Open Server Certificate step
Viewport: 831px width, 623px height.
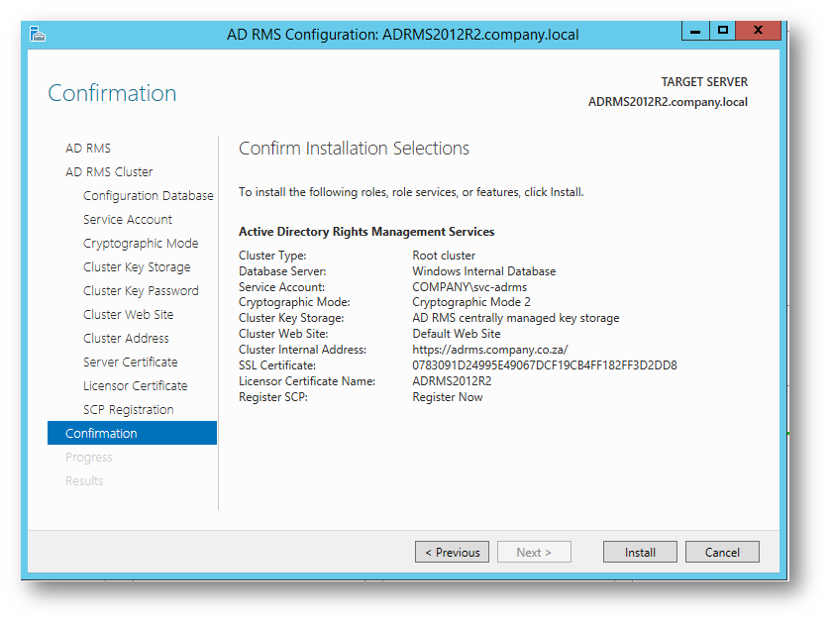click(130, 363)
